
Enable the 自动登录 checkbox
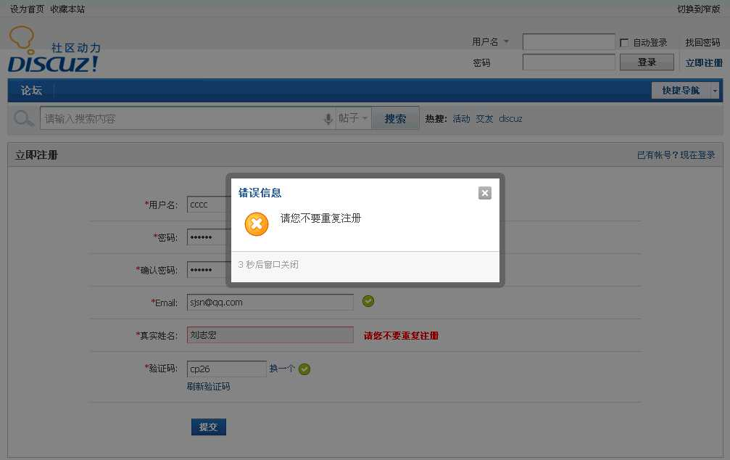624,43
